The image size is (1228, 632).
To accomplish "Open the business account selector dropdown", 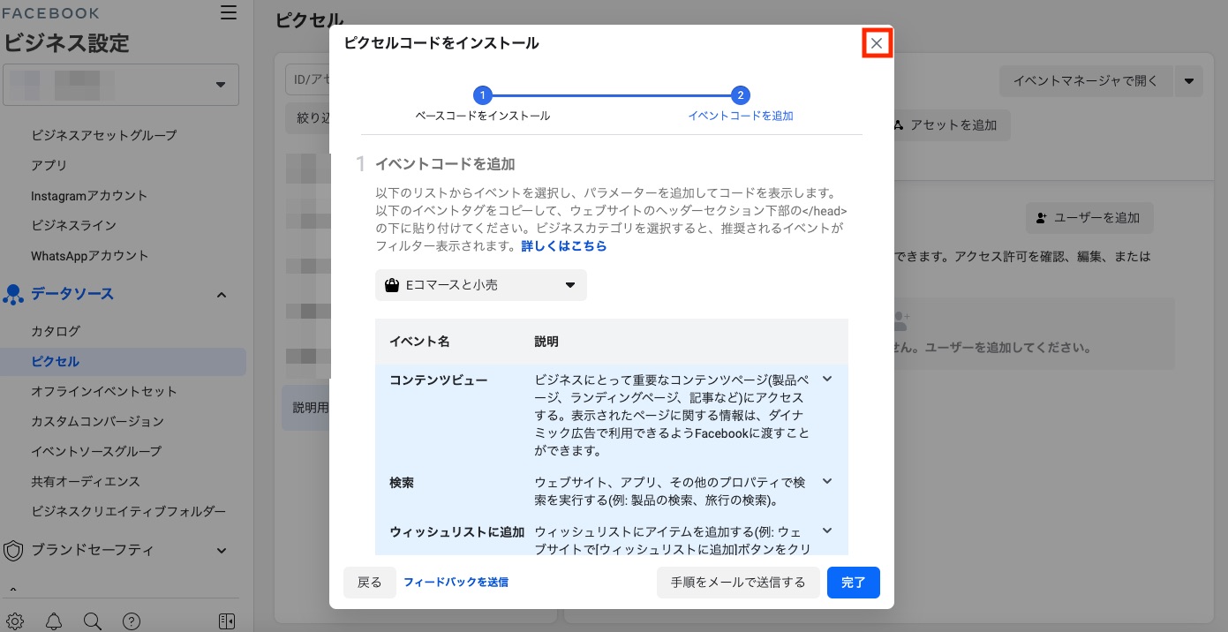I will pos(122,85).
